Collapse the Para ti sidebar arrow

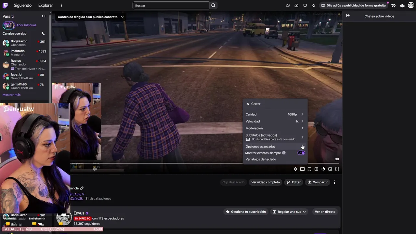click(43, 16)
